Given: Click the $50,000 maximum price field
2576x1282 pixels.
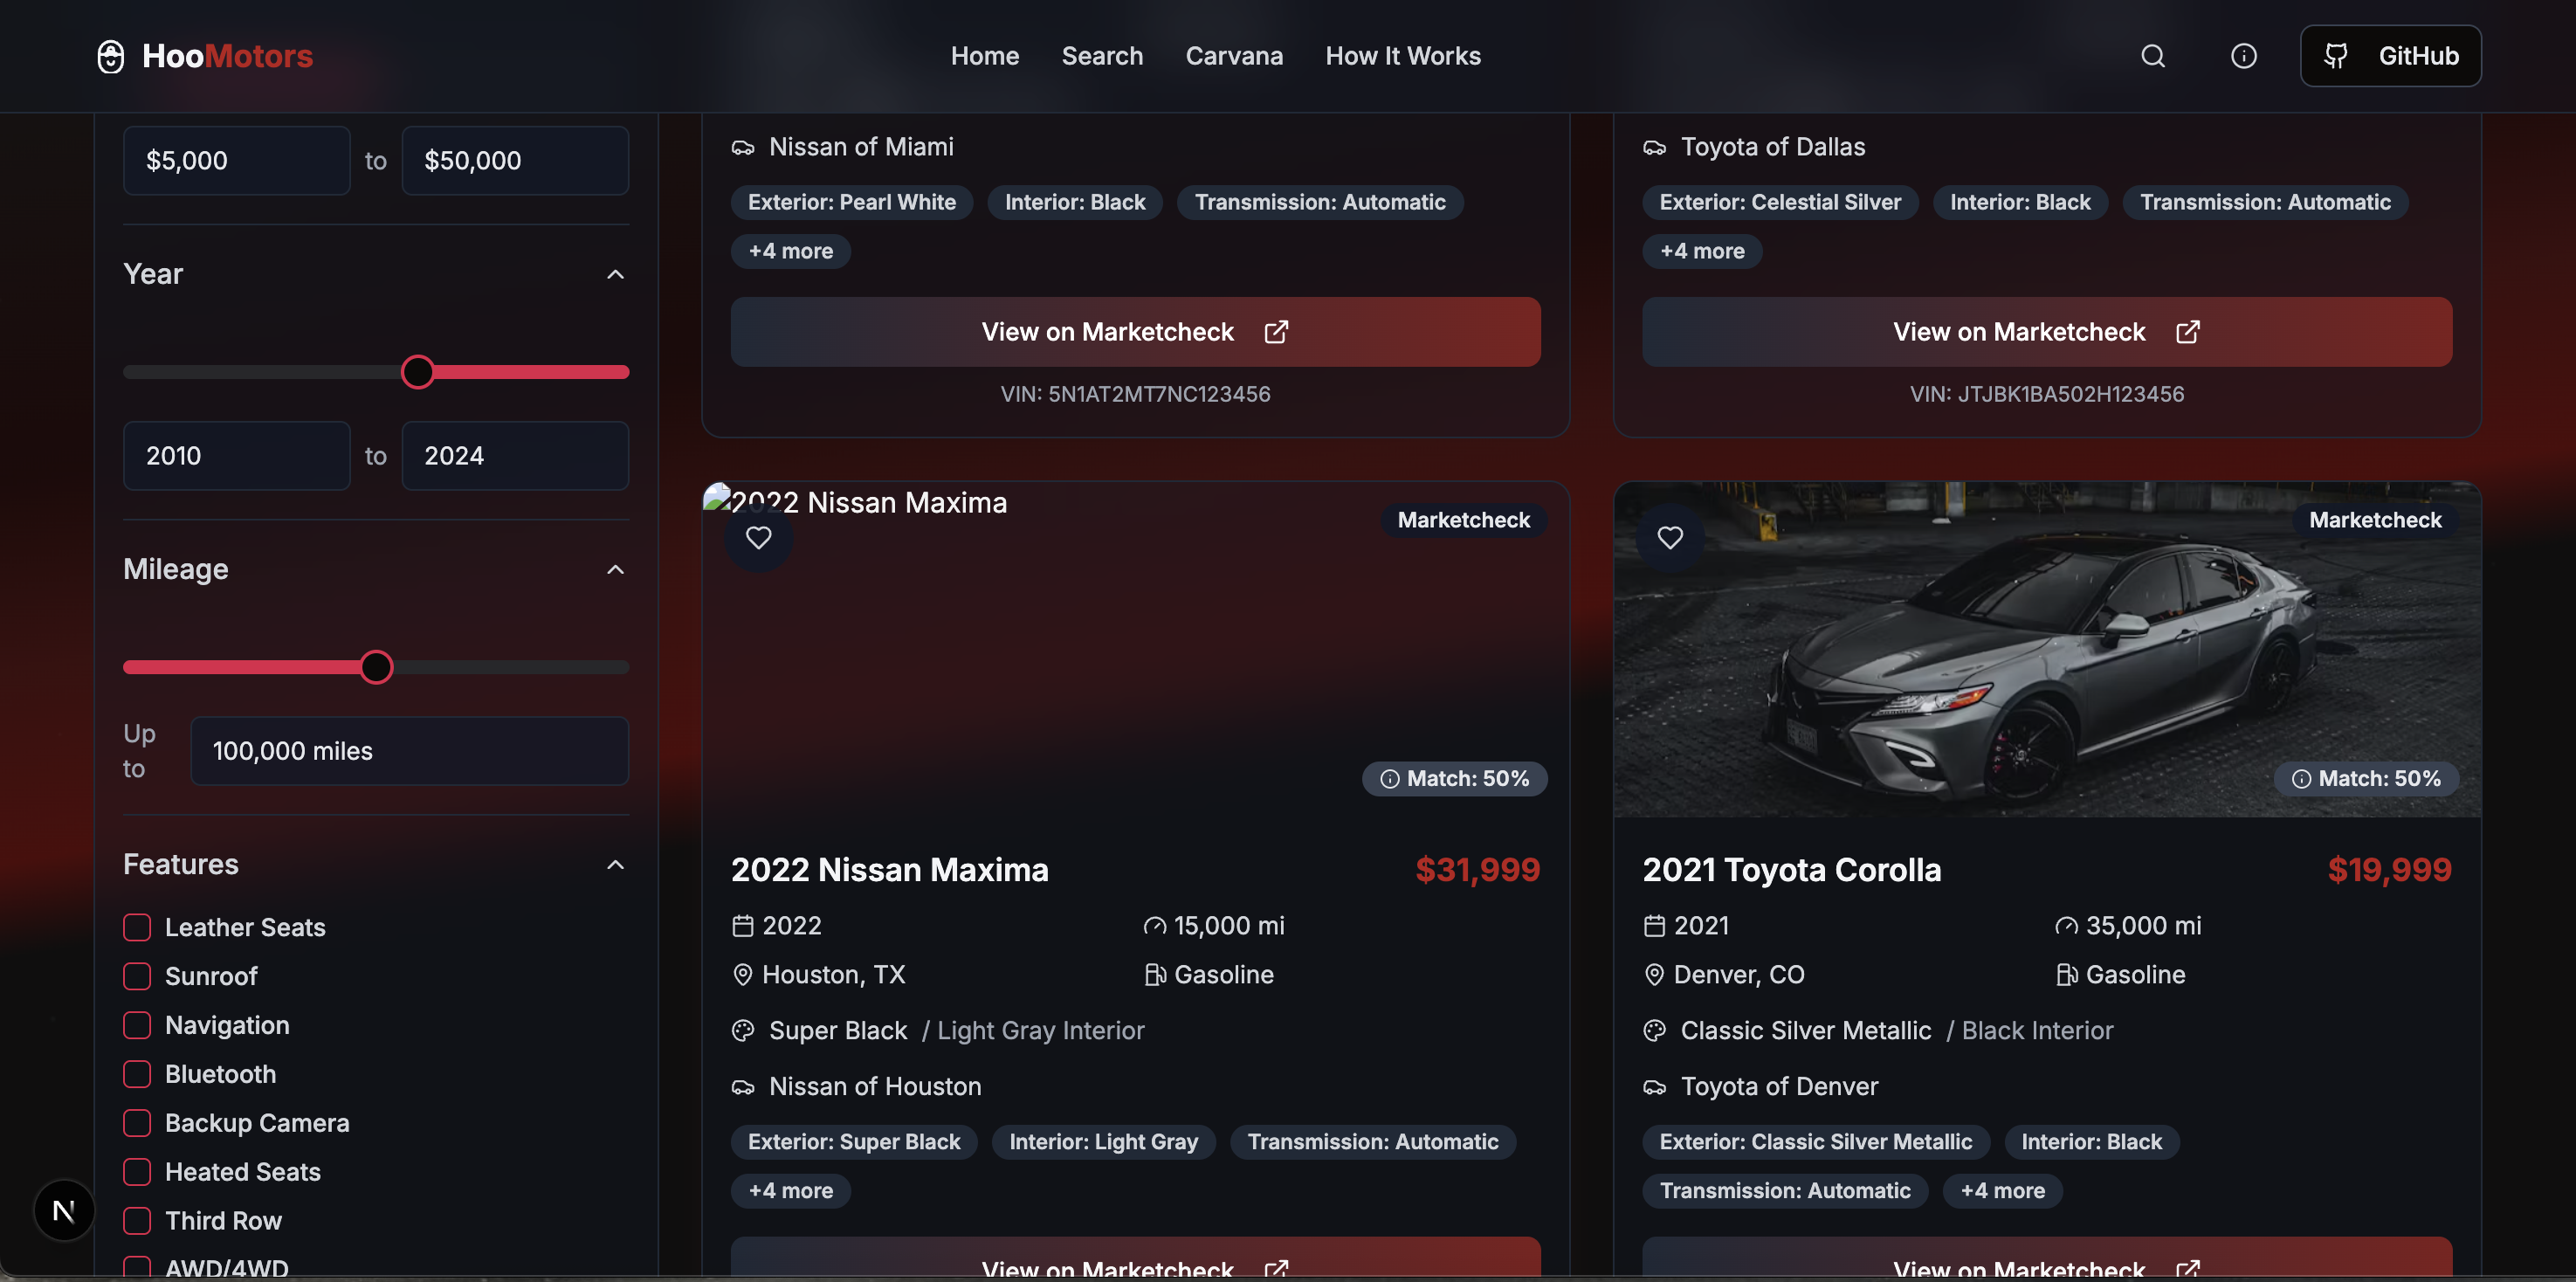Looking at the screenshot, I should click(x=514, y=161).
